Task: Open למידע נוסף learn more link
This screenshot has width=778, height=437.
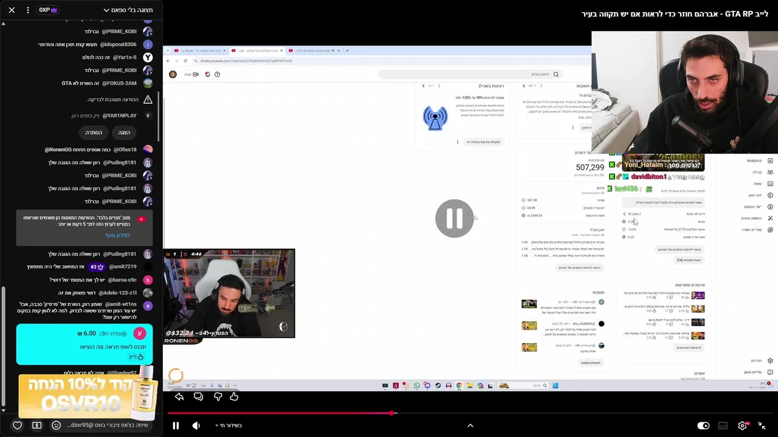Action: [x=117, y=235]
